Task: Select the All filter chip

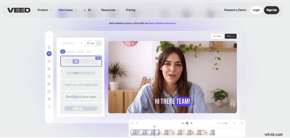Action: 63,52
